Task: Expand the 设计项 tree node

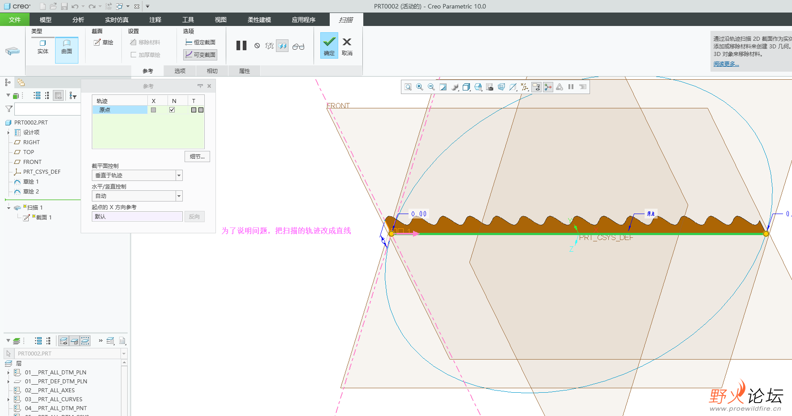Action: 9,133
